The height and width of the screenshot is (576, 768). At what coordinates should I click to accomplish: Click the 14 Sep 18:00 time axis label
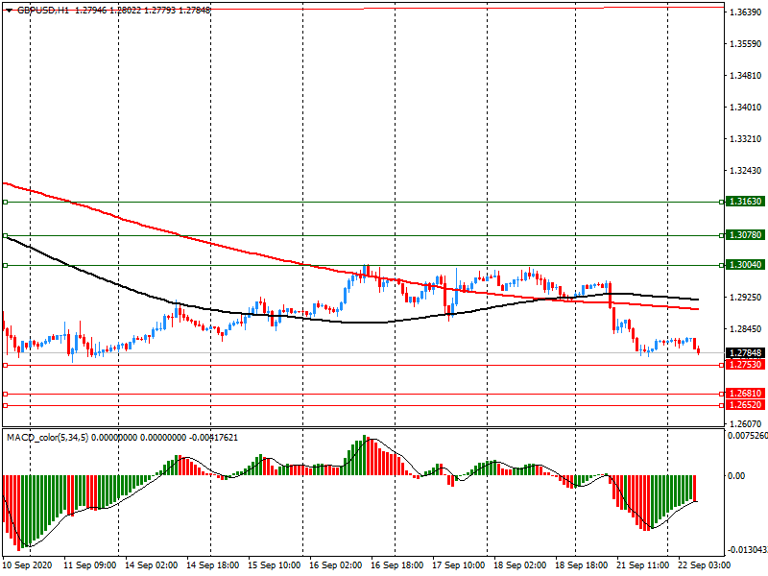point(212,565)
